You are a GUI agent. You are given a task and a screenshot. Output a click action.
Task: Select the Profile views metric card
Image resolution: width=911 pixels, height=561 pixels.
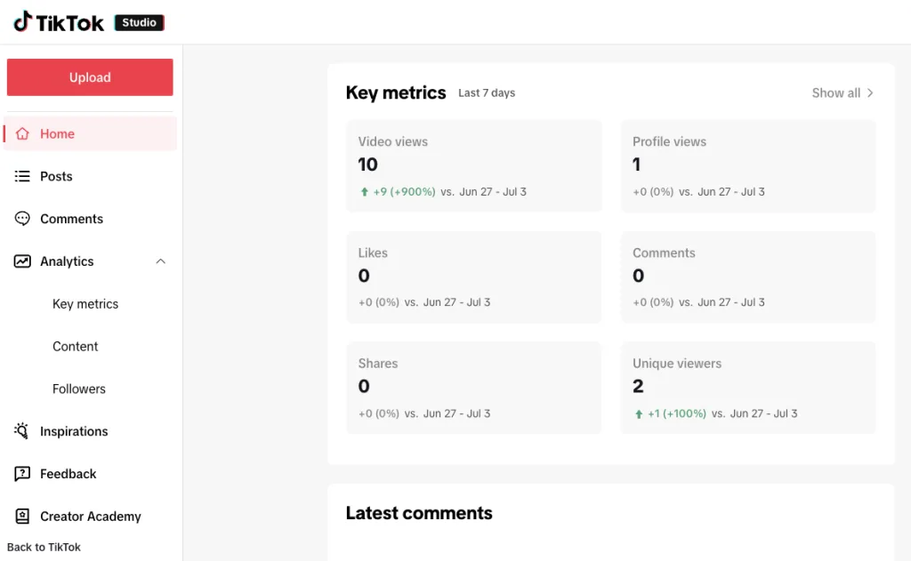(748, 166)
